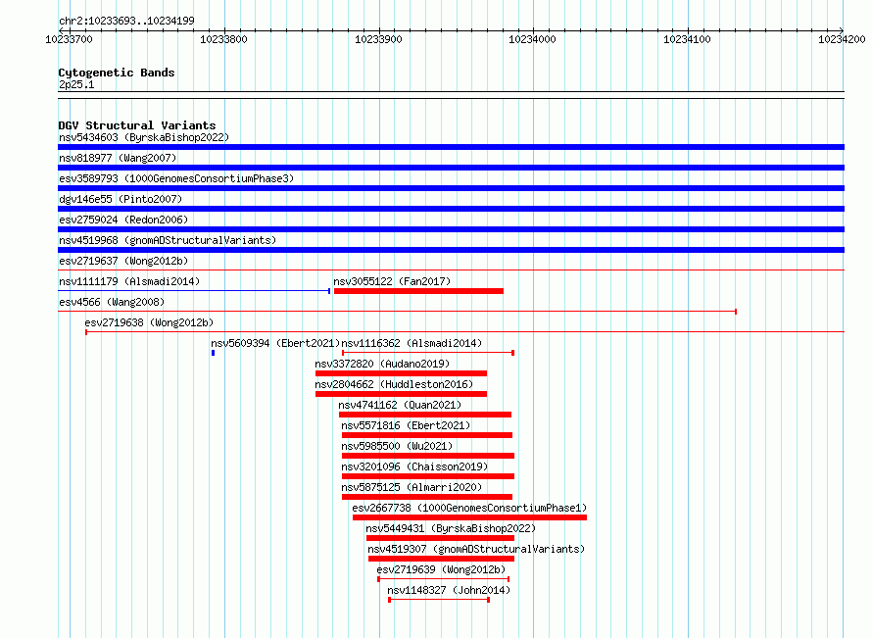The image size is (872, 638).
Task: Click the red bar under nsv3372820 (Audano2019)
Action: (x=401, y=373)
